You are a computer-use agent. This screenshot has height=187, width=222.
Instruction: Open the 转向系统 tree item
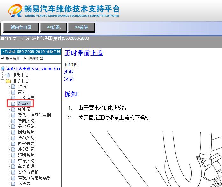[26, 121]
